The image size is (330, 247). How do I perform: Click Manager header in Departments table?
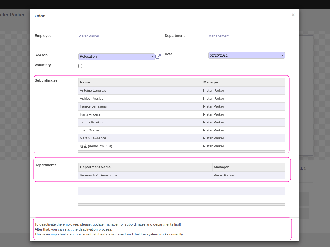point(221,167)
